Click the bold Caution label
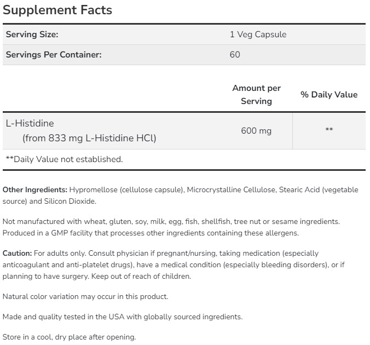 point(17,254)
